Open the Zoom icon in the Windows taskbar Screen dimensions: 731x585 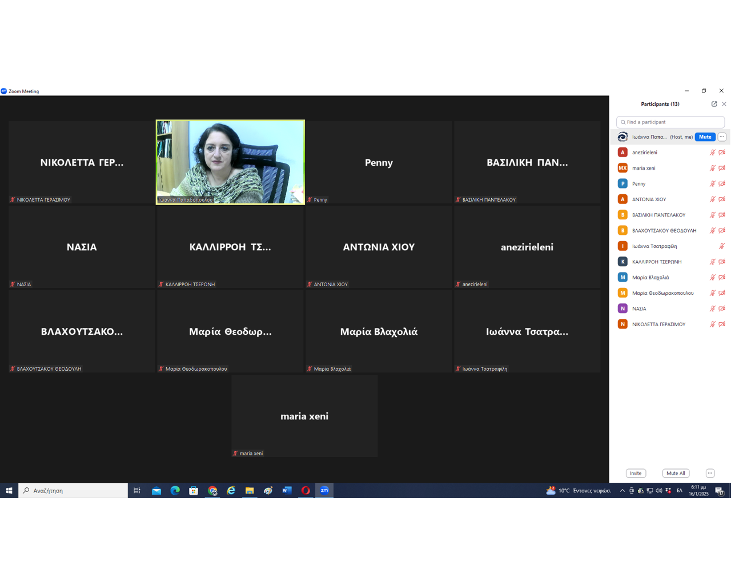(324, 490)
